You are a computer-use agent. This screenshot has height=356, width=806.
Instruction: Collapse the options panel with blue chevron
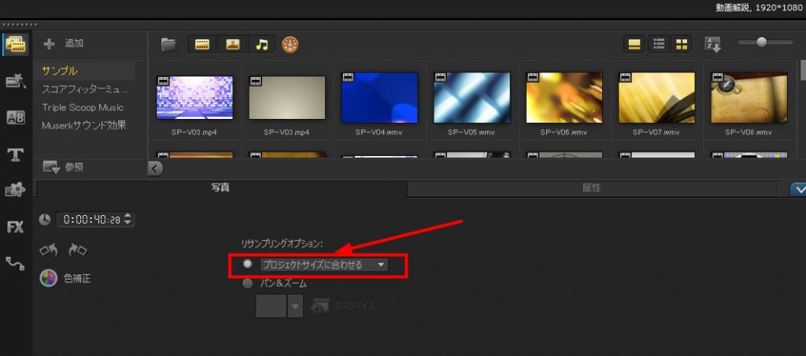coord(797,189)
